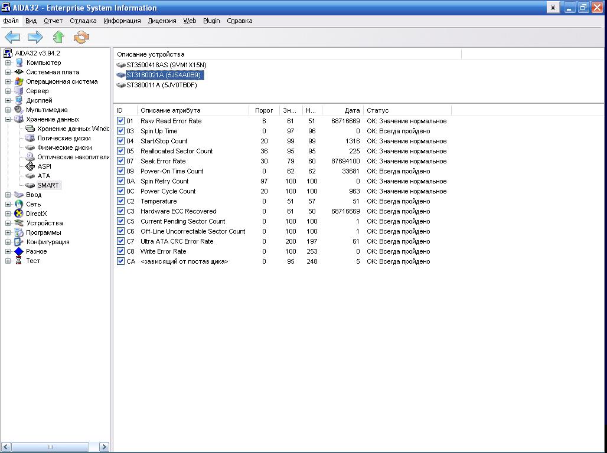Click the Устройства tree icon
The width and height of the screenshot is (607, 453).
point(19,223)
